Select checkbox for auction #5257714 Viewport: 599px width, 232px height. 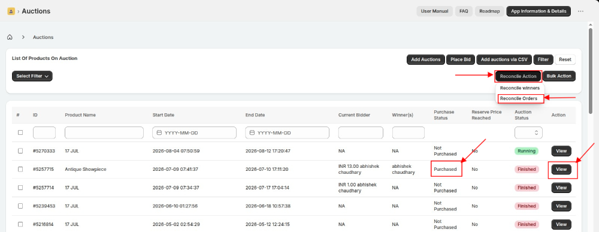coord(20,188)
